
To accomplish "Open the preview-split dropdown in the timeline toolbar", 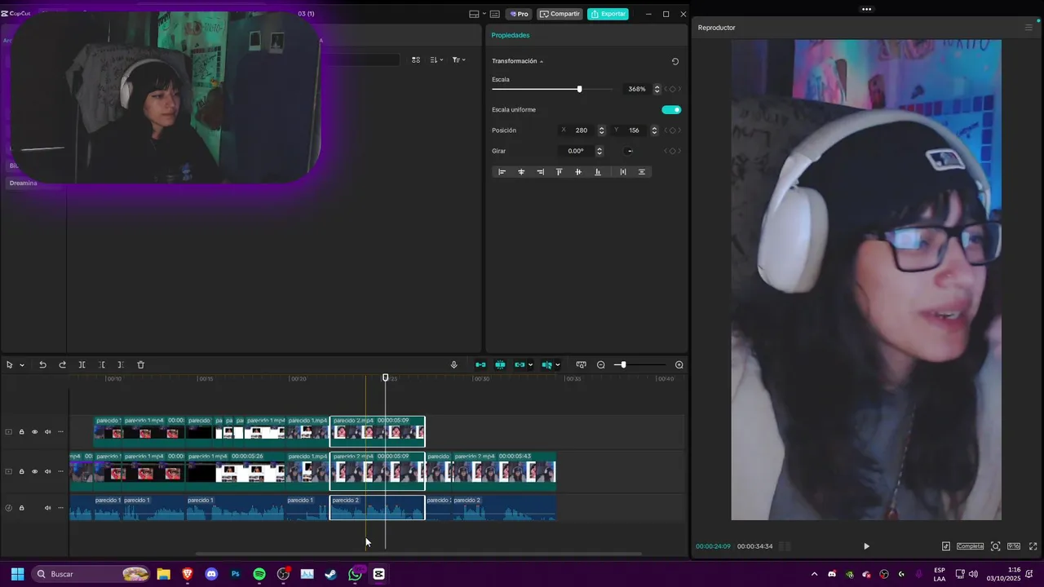I will tap(558, 365).
